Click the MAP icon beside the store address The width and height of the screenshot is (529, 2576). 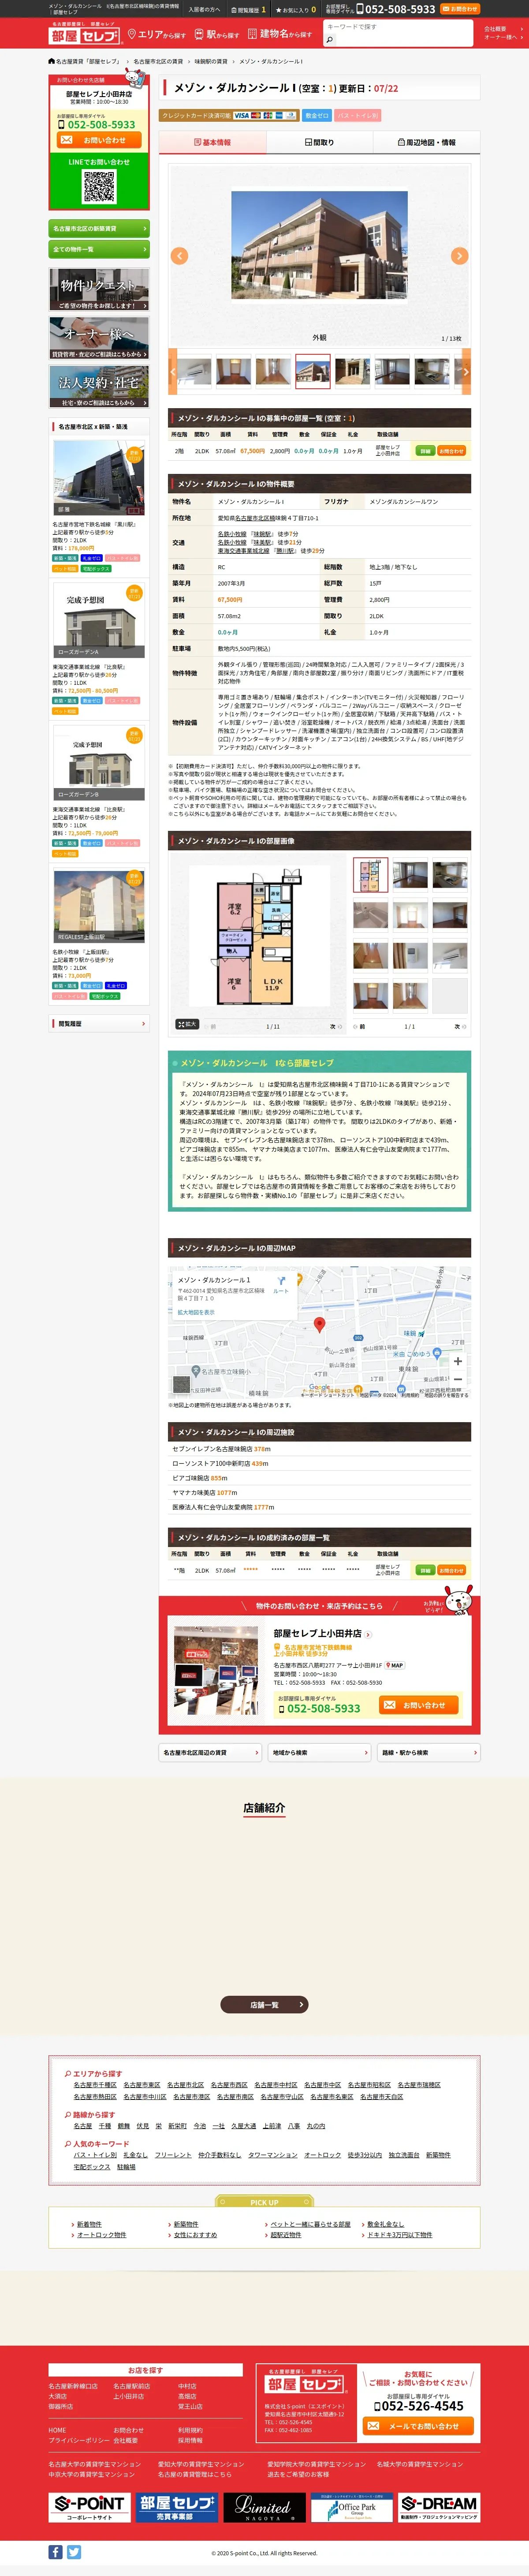[x=395, y=1665]
